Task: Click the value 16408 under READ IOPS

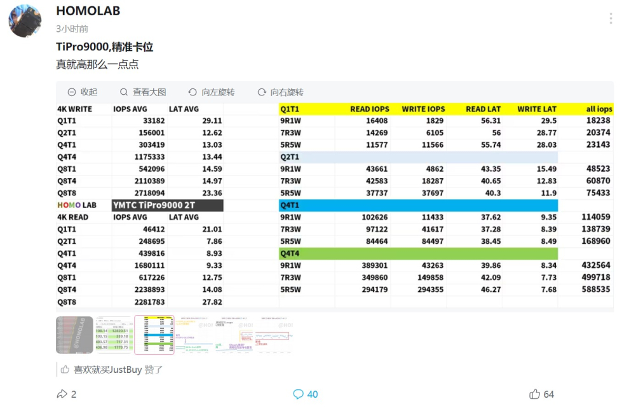Action: click(377, 121)
